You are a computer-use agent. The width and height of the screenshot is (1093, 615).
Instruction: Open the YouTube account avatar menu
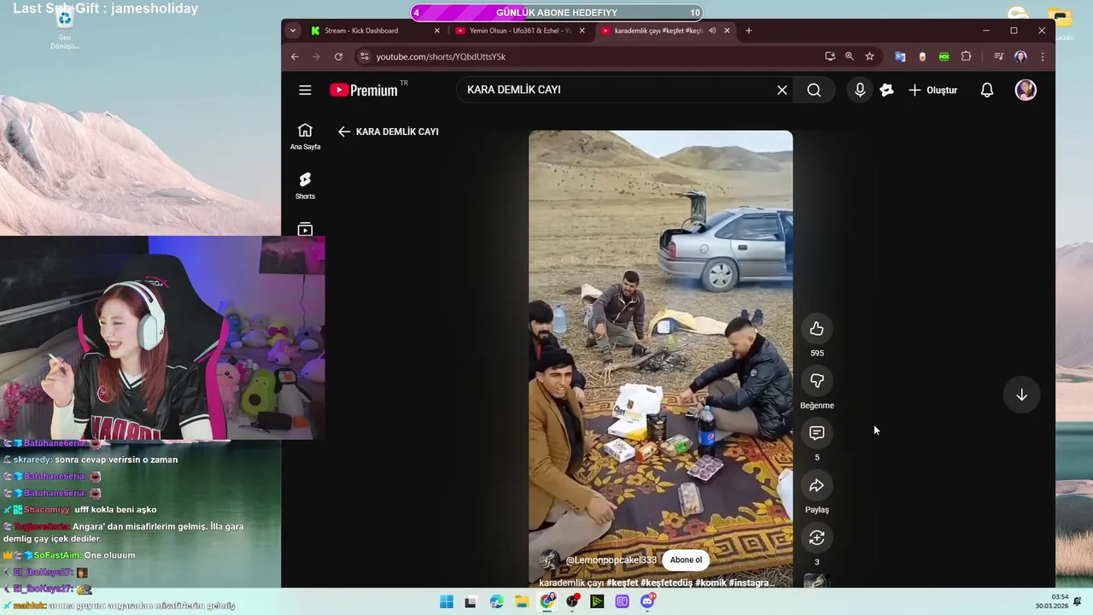1026,90
